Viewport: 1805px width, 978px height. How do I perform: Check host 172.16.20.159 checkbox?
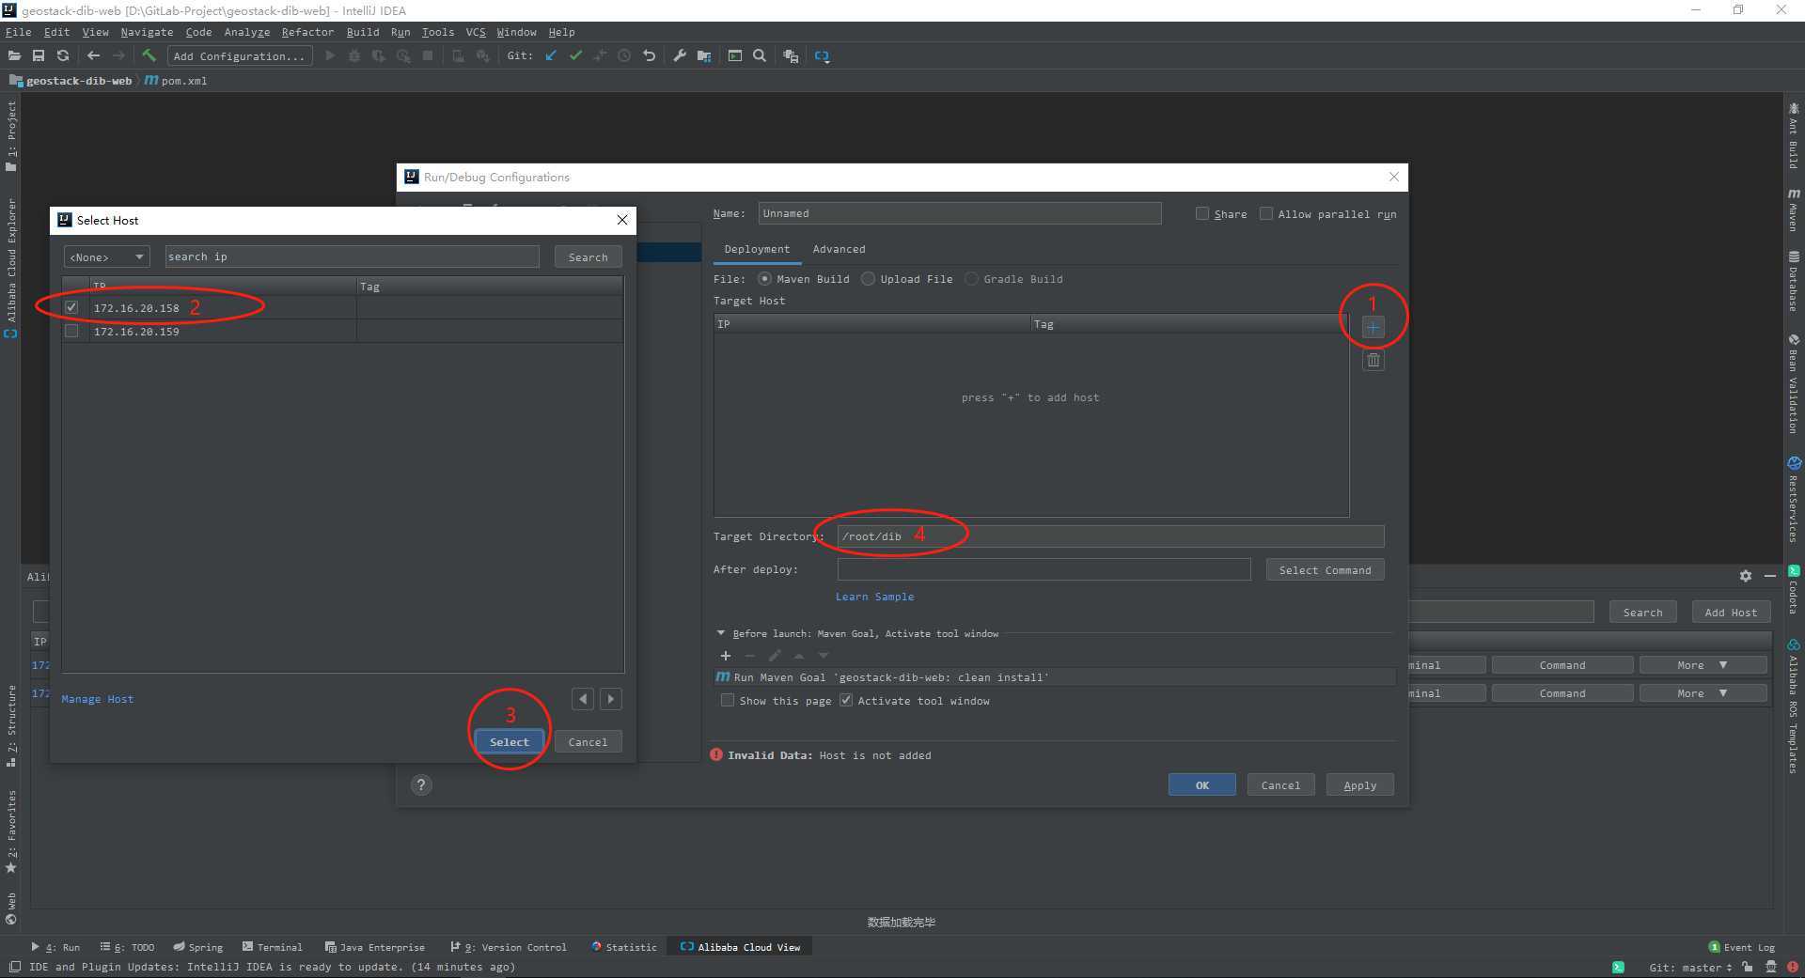[71, 331]
